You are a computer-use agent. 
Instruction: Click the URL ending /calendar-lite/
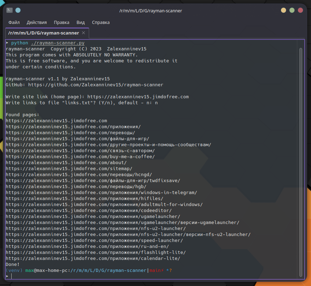pos(93,258)
